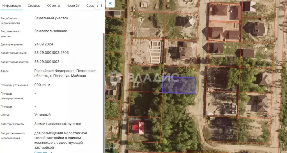Click the building foundation plot on map

pos(156,52)
